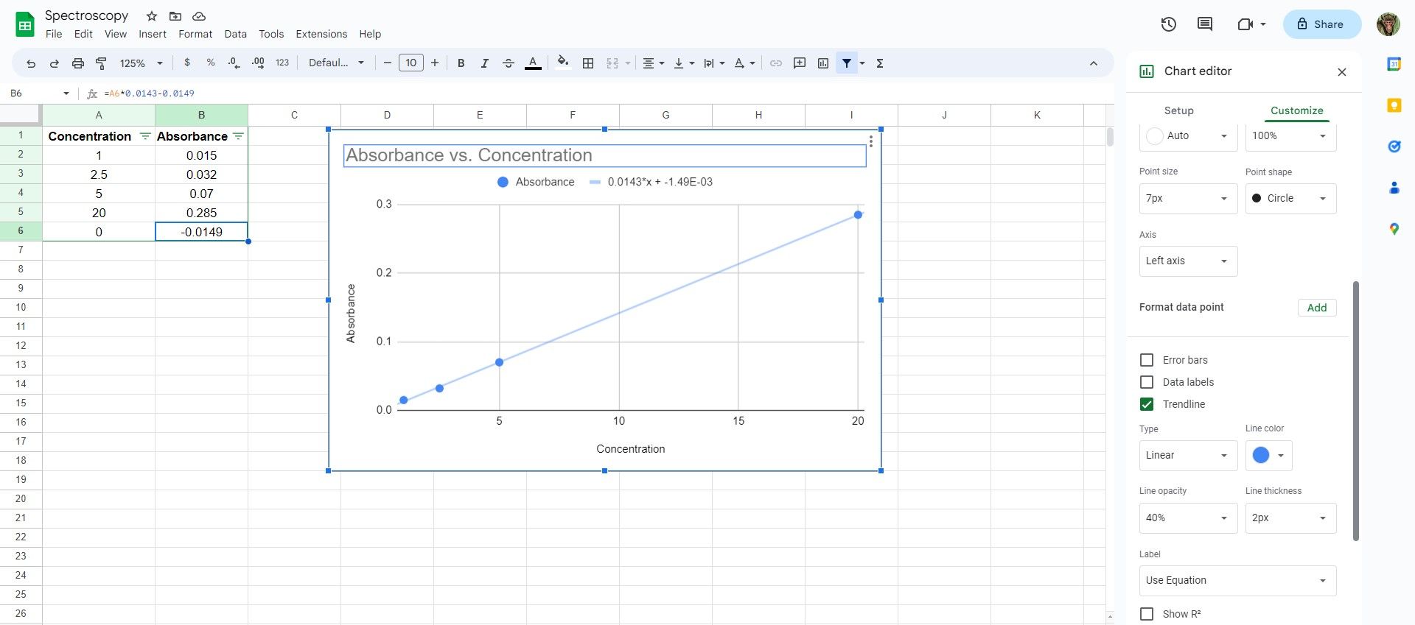The image size is (1415, 625).
Task: Close the Chart editor panel
Action: (1342, 72)
